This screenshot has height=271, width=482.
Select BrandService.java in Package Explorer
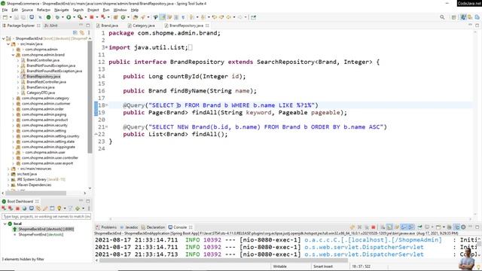41,87
